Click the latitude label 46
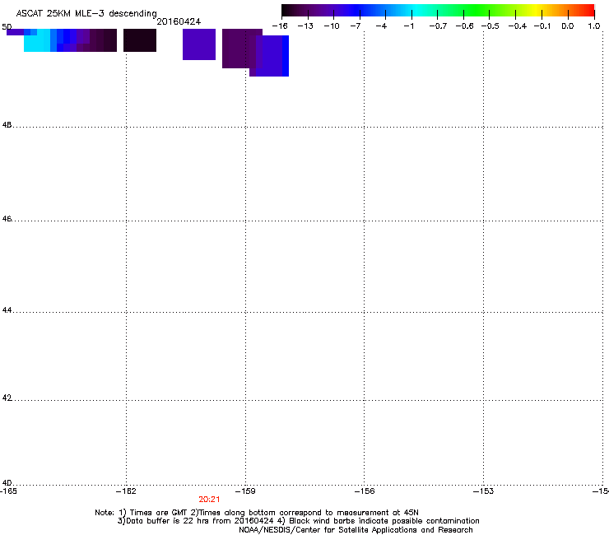Viewport: 609px width, 535px height. point(7,219)
